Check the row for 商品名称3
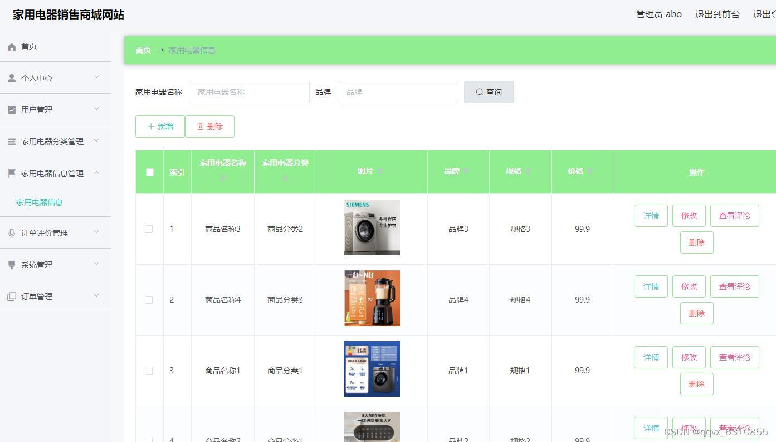Image resolution: width=776 pixels, height=442 pixels. pyautogui.click(x=149, y=229)
